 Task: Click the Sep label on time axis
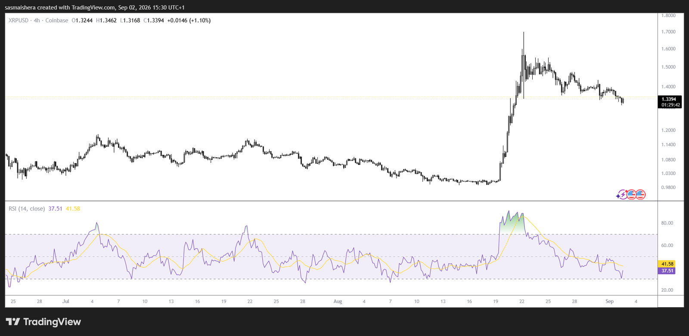[609, 301]
